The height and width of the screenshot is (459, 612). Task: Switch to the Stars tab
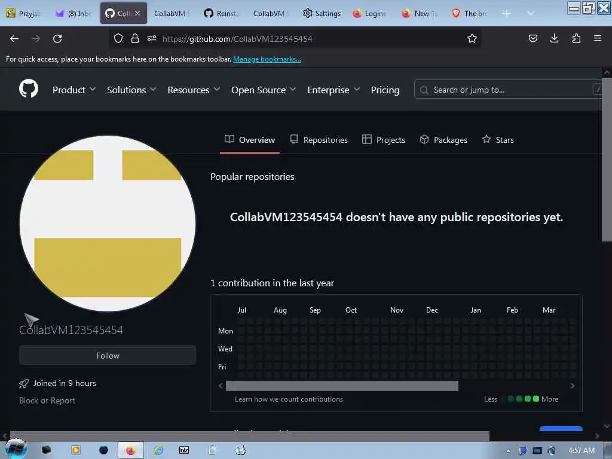pos(498,140)
